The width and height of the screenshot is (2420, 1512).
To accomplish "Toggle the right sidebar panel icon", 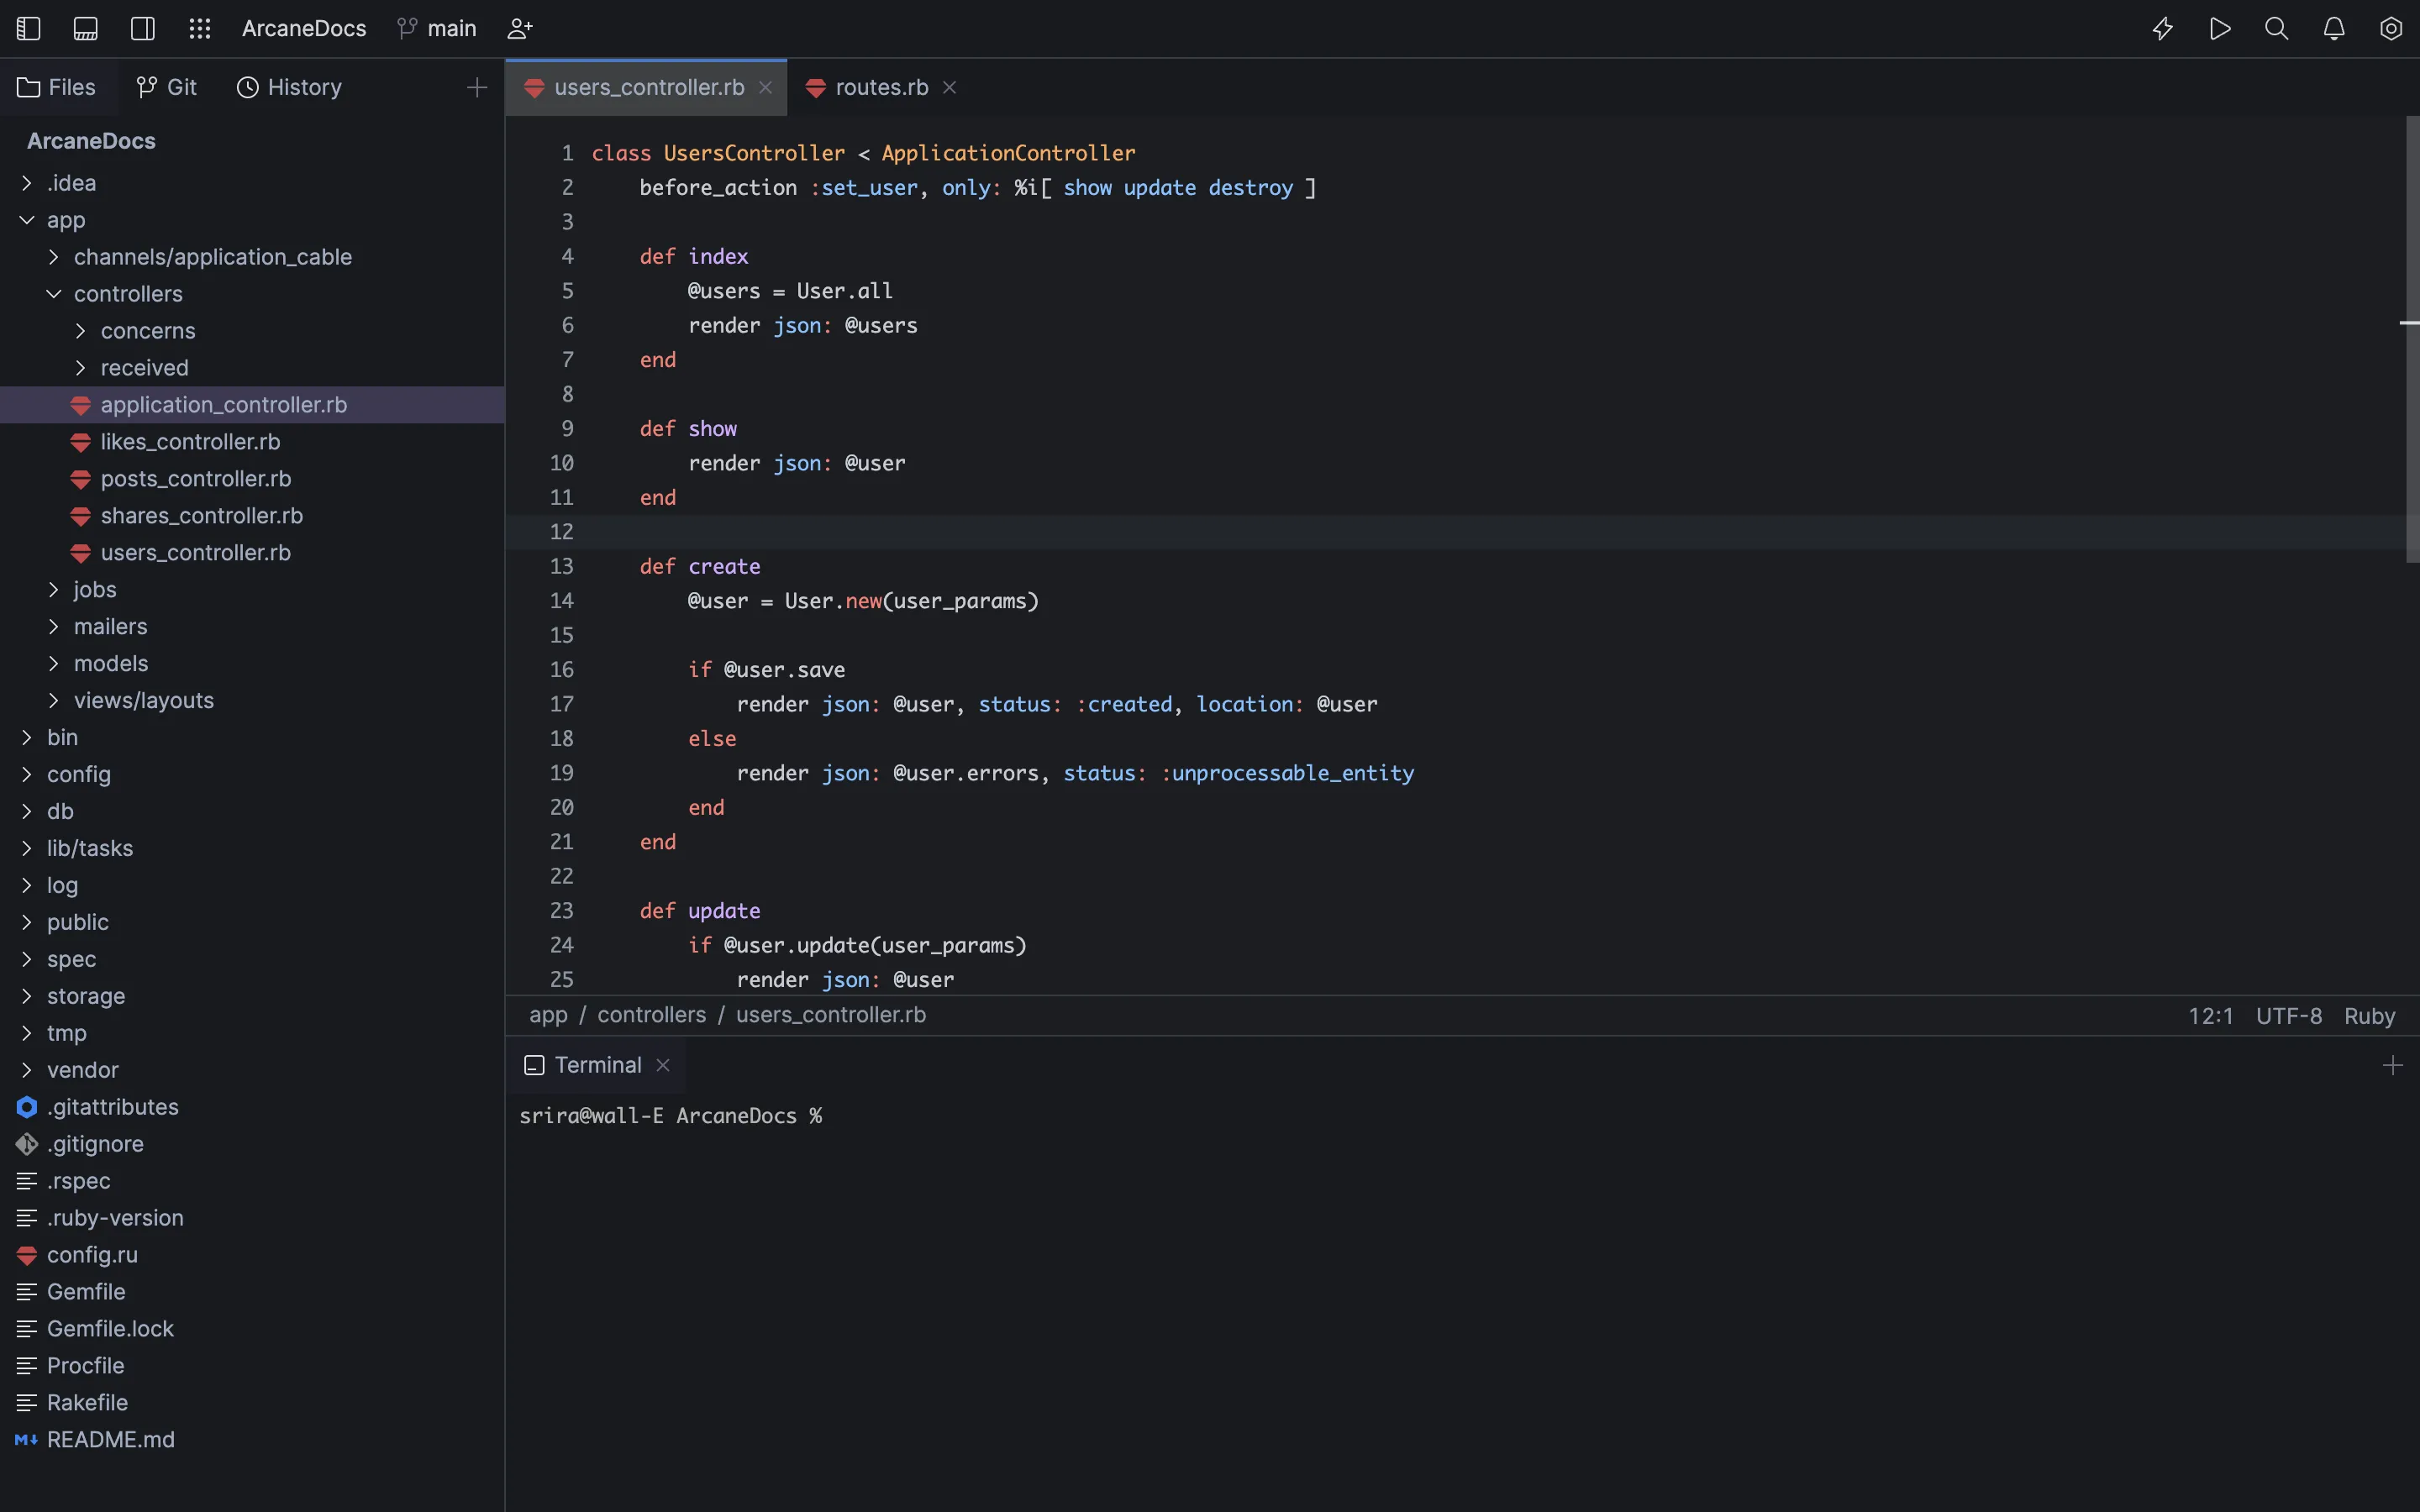I will coord(143,28).
